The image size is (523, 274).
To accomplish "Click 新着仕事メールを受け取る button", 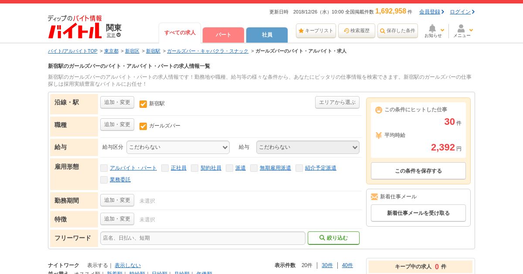I will (418, 213).
